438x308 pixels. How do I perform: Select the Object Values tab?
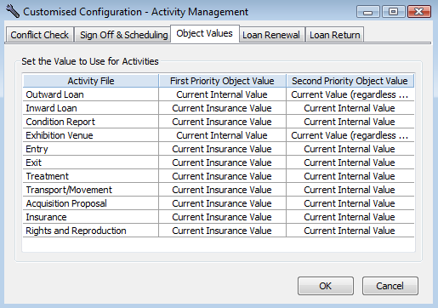click(205, 34)
